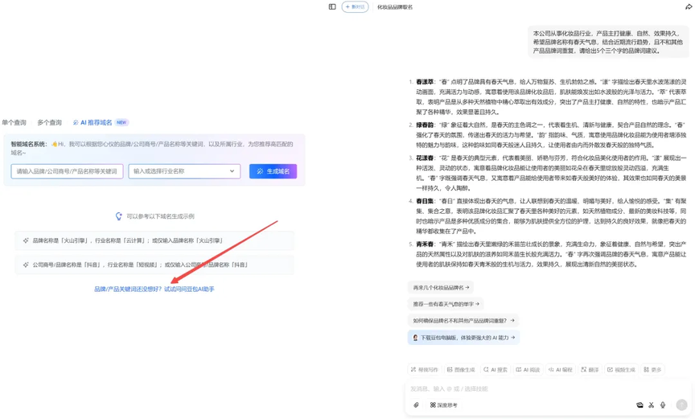Click the phone call icon in chat box
This screenshot has height=419, width=695.
click(x=639, y=405)
